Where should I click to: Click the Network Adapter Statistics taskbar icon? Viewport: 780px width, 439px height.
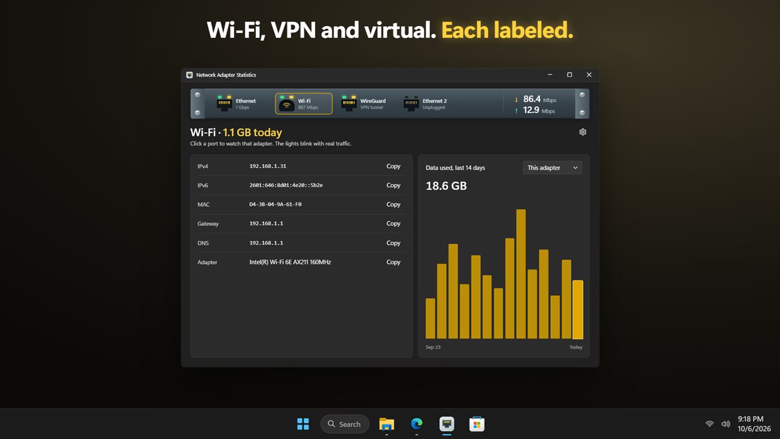447,424
